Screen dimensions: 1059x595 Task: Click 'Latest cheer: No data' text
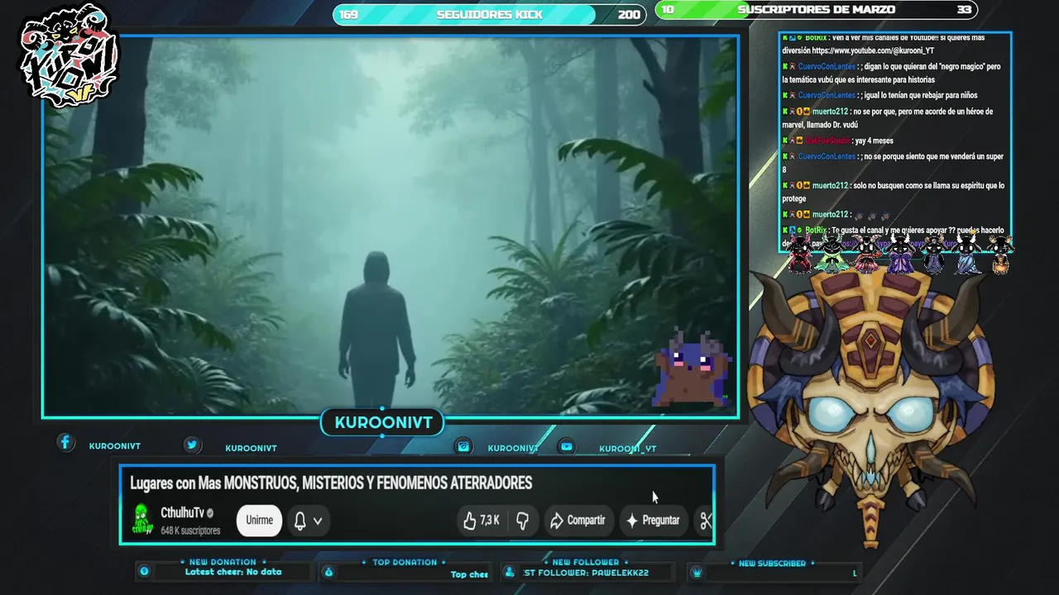[233, 572]
